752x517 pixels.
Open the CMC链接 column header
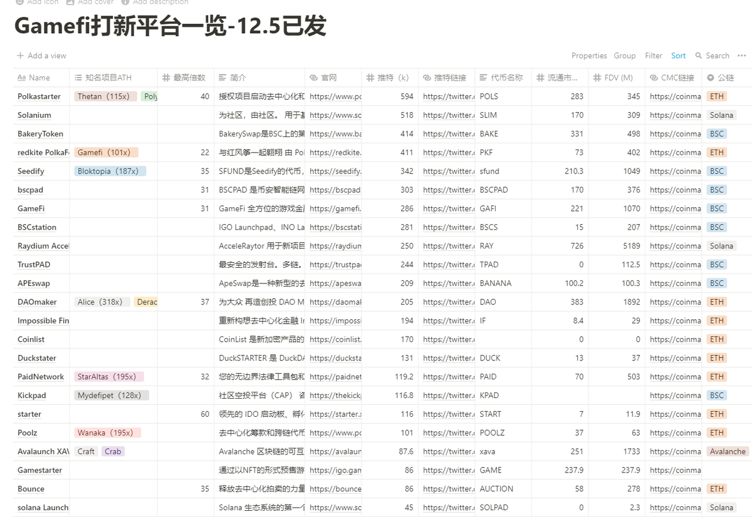pos(674,78)
